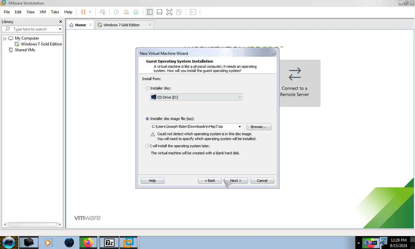Screen dimensions: 415x249
Task: Open Firefox from the taskbar
Action: (x=88, y=242)
